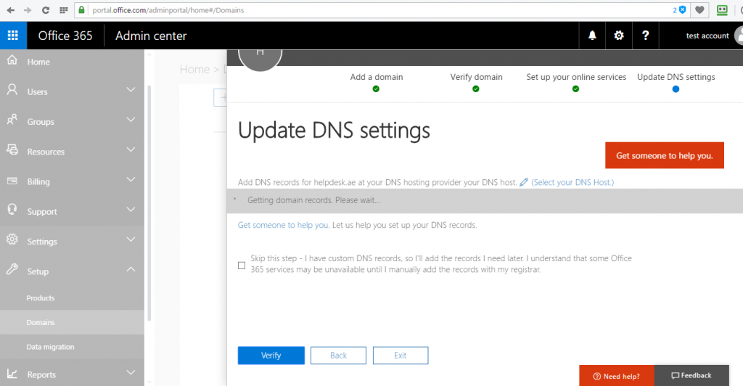
Task: Collapse the Setup menu chevron
Action: (131, 269)
